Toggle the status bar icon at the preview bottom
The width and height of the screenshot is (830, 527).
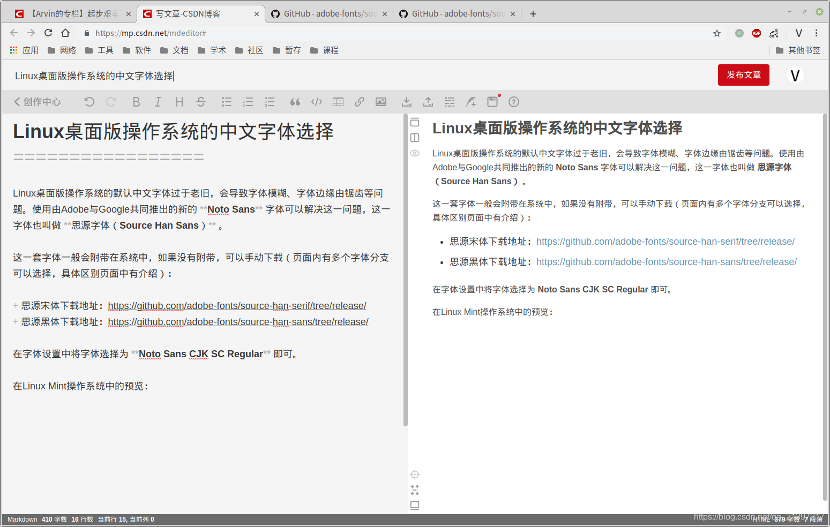pos(415,505)
